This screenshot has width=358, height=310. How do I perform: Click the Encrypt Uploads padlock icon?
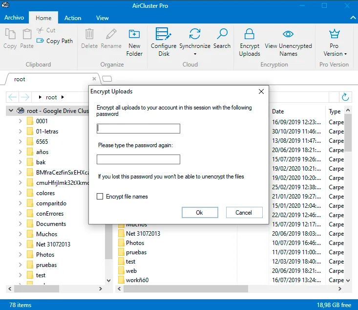pyautogui.click(x=249, y=34)
